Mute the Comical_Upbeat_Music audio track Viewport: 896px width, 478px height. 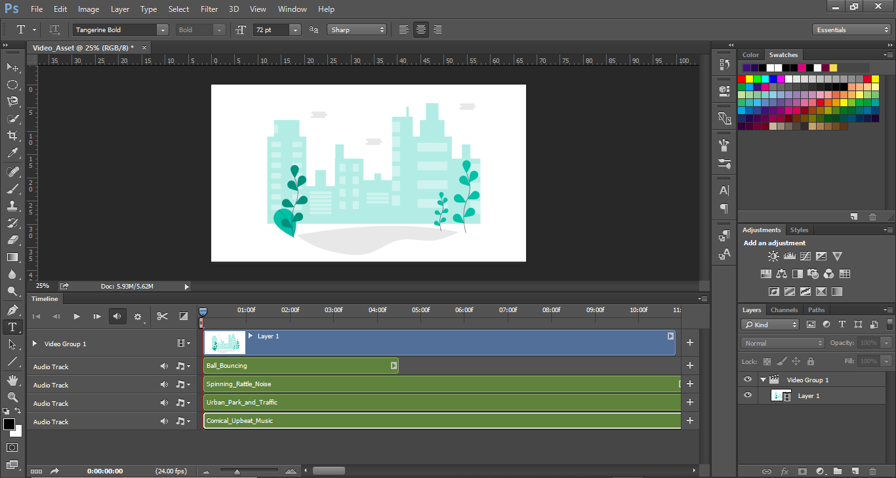(x=164, y=422)
